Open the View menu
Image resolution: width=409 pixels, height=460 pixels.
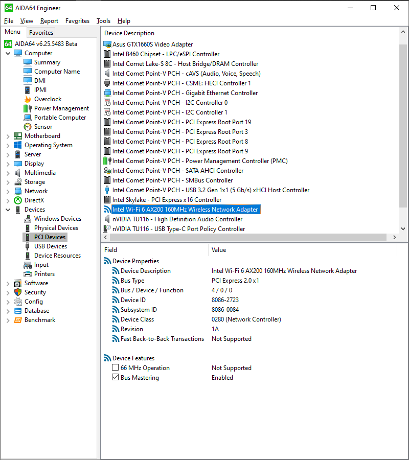pyautogui.click(x=27, y=21)
